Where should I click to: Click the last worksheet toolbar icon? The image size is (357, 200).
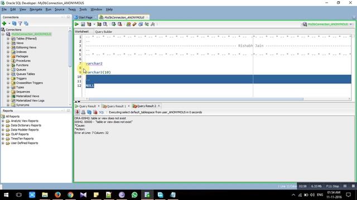[153, 24]
